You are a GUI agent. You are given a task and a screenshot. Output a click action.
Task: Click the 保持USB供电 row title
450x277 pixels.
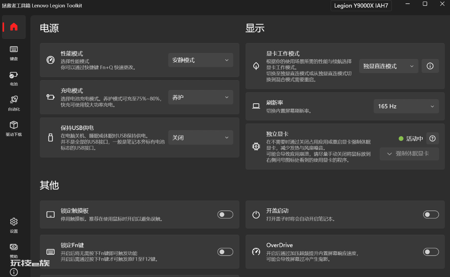[x=77, y=128]
